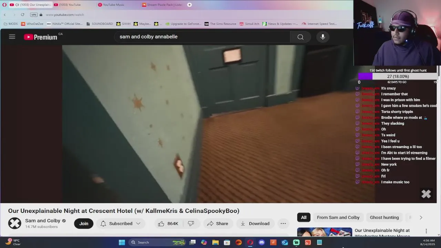The image size is (441, 248).
Task: Open more actions three-dot menu below video
Action: pyautogui.click(x=283, y=224)
